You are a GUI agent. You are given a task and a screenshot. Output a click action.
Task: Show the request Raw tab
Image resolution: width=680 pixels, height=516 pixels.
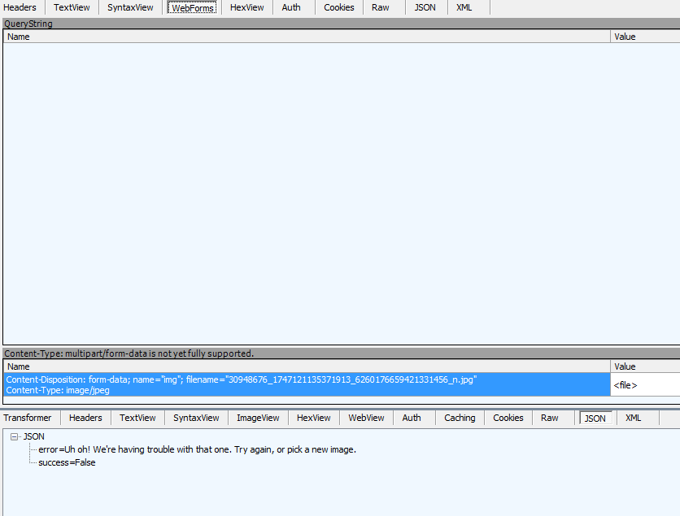point(381,7)
